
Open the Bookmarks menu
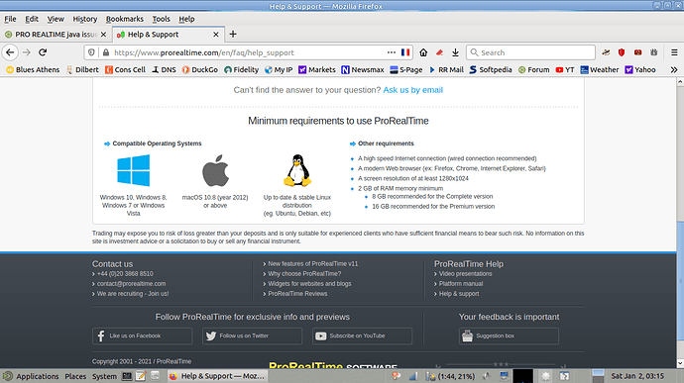coord(124,19)
